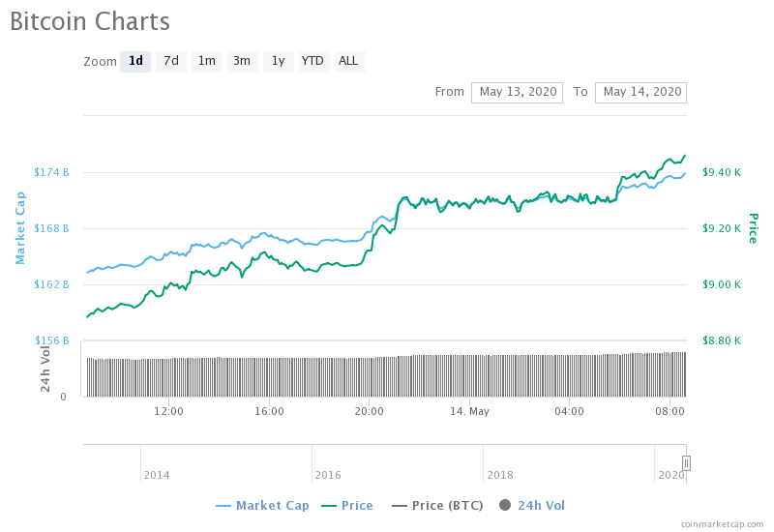Toggle the 24h Vol legend series
Image resolution: width=774 pixels, height=532 pixels.
(532, 505)
